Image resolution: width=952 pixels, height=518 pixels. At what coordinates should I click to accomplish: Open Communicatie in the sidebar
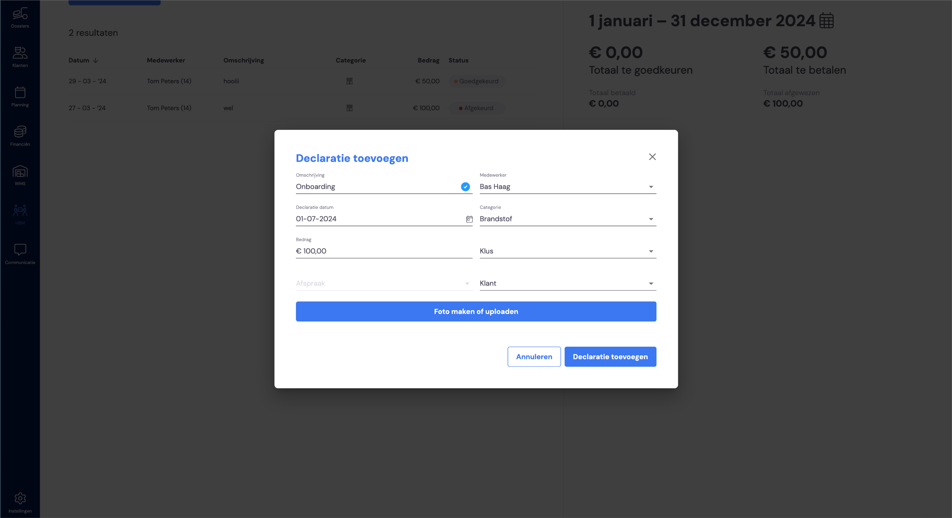[20, 254]
